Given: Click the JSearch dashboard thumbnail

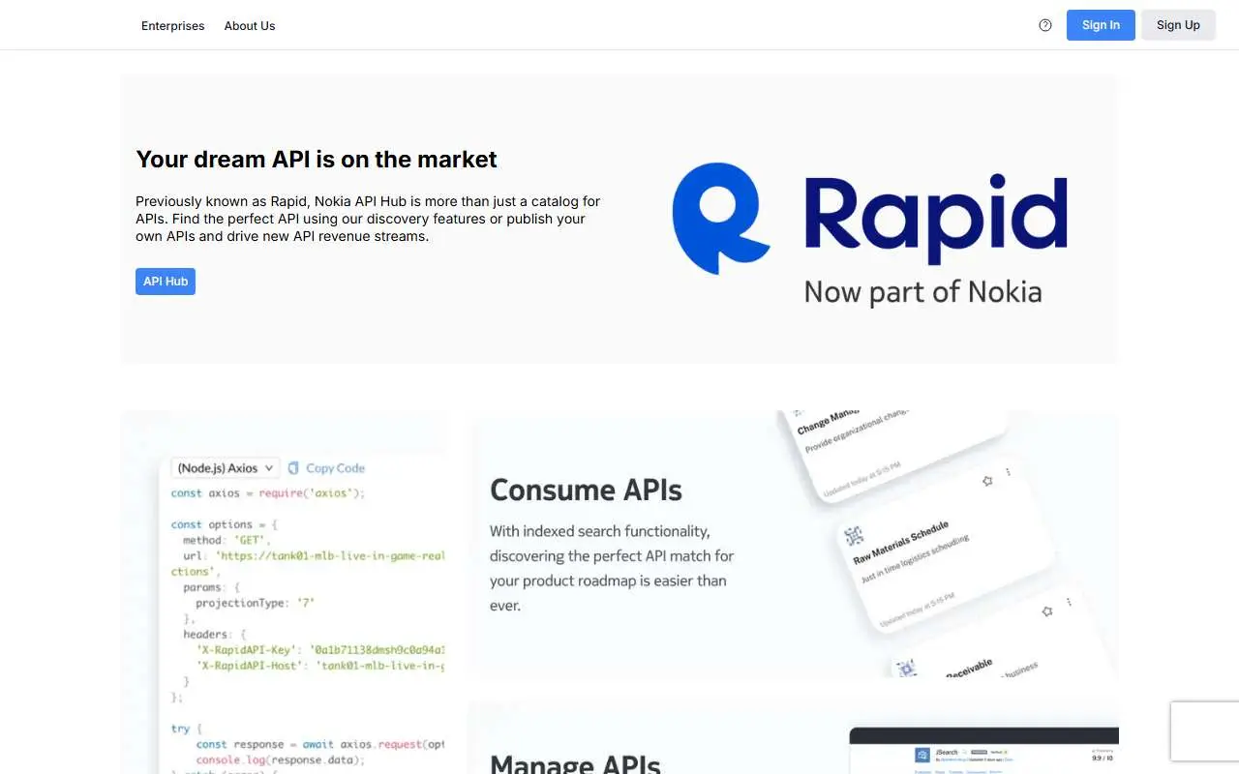Looking at the screenshot, I should tap(983, 751).
